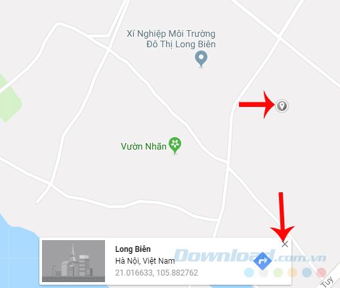Open the Xí Nghiệp Môi Trường Đô Thị Long Biên label
Image resolution: width=340 pixels, height=288 pixels.
click(x=171, y=39)
